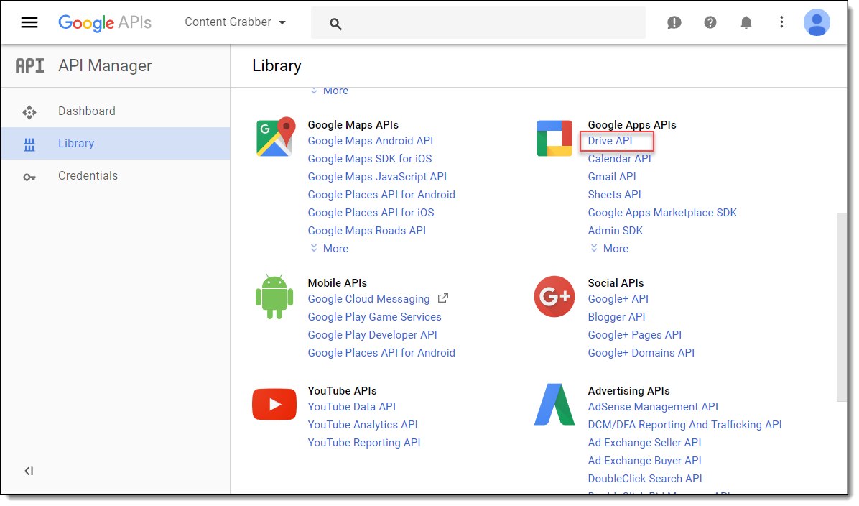Open the three-dot overflow menu
This screenshot has width=859, height=506.
[781, 22]
